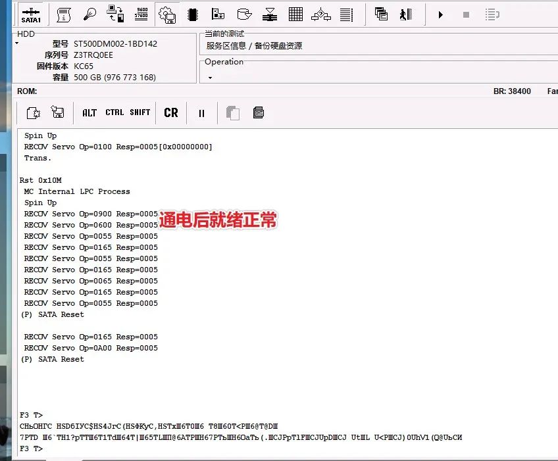
Task: Click the greyed copy pages icon
Action: (x=233, y=113)
